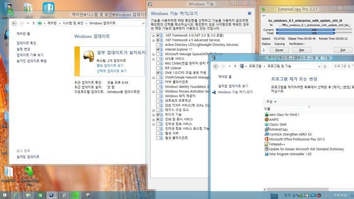Viewport: 354px width, 199px height.
Task: Toggle .NET Framework 4.5 Advanced Services checkbox
Action: coord(158,40)
